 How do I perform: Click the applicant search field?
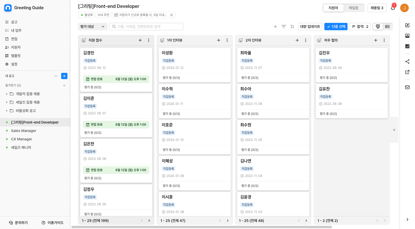pos(147,27)
